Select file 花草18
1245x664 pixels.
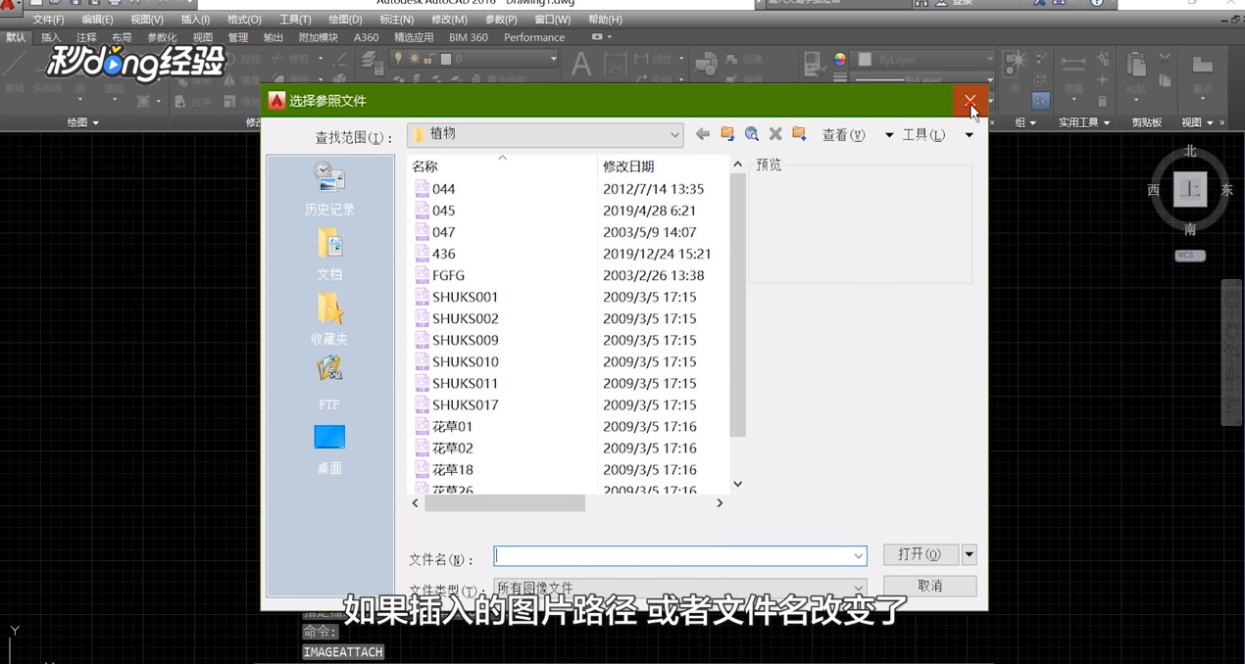(452, 469)
